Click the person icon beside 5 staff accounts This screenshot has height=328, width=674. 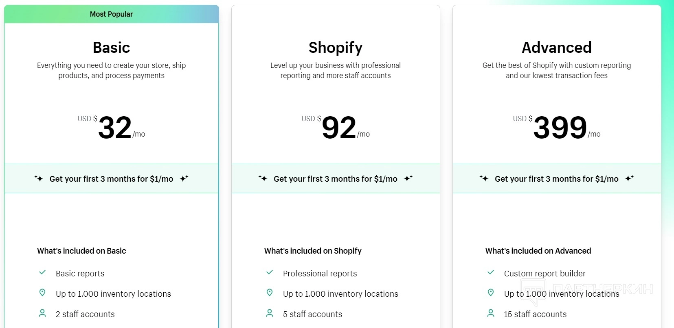coord(270,313)
